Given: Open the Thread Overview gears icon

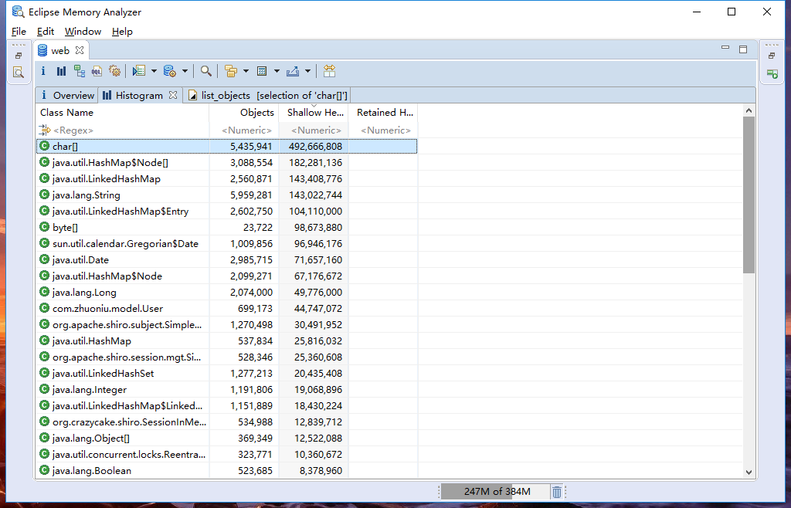Looking at the screenshot, I should coord(114,71).
